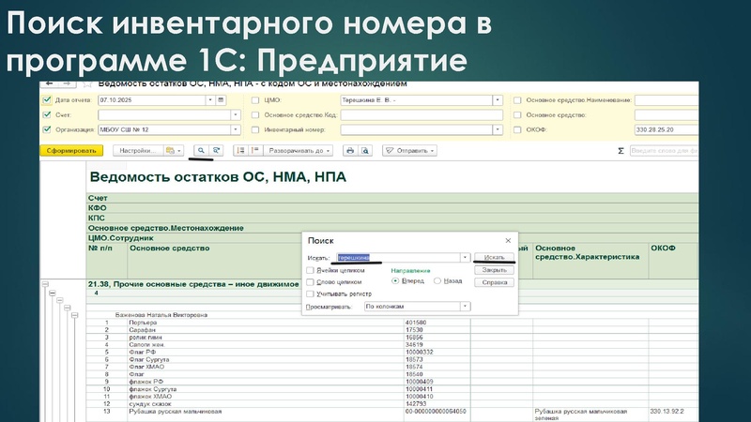Open the calendar picker for Дата отчета
This screenshot has width=751, height=422.
[x=221, y=100]
